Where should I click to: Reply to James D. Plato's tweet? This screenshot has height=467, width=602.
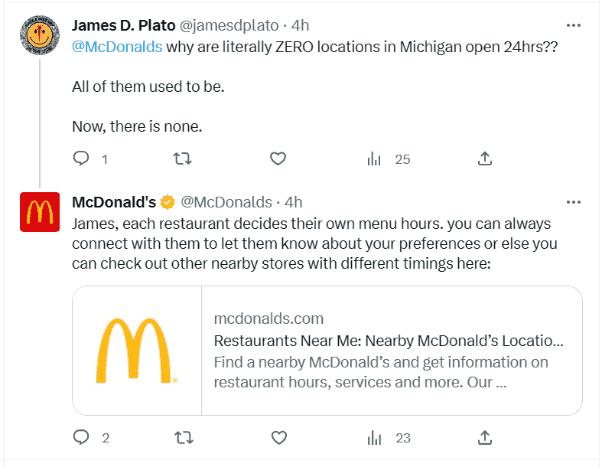(x=82, y=159)
